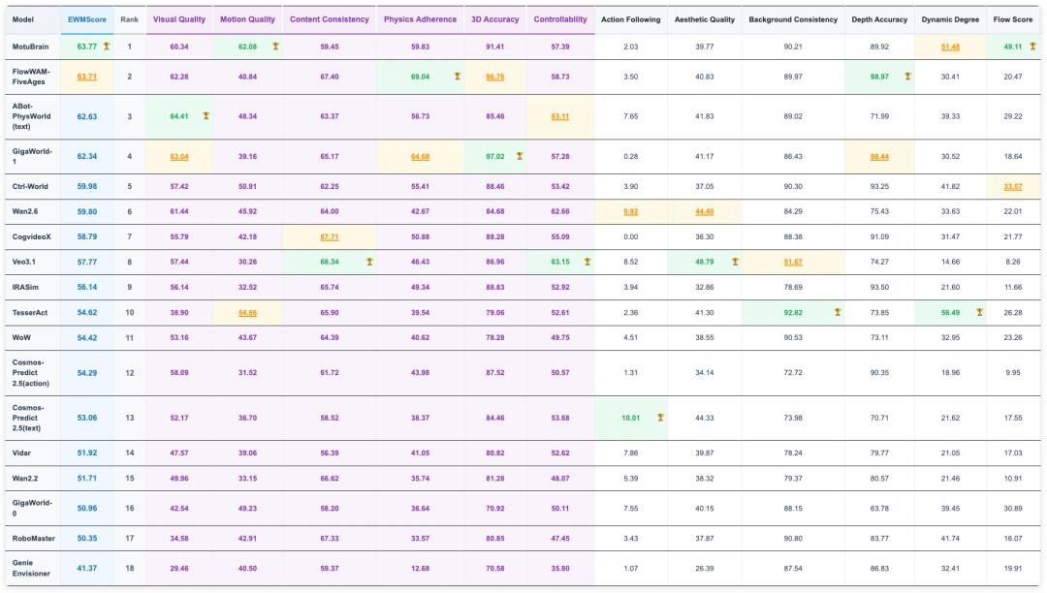Click the trophy beside Depth Accuracy 98.97
Screen dimensions: 1047x593
point(907,76)
